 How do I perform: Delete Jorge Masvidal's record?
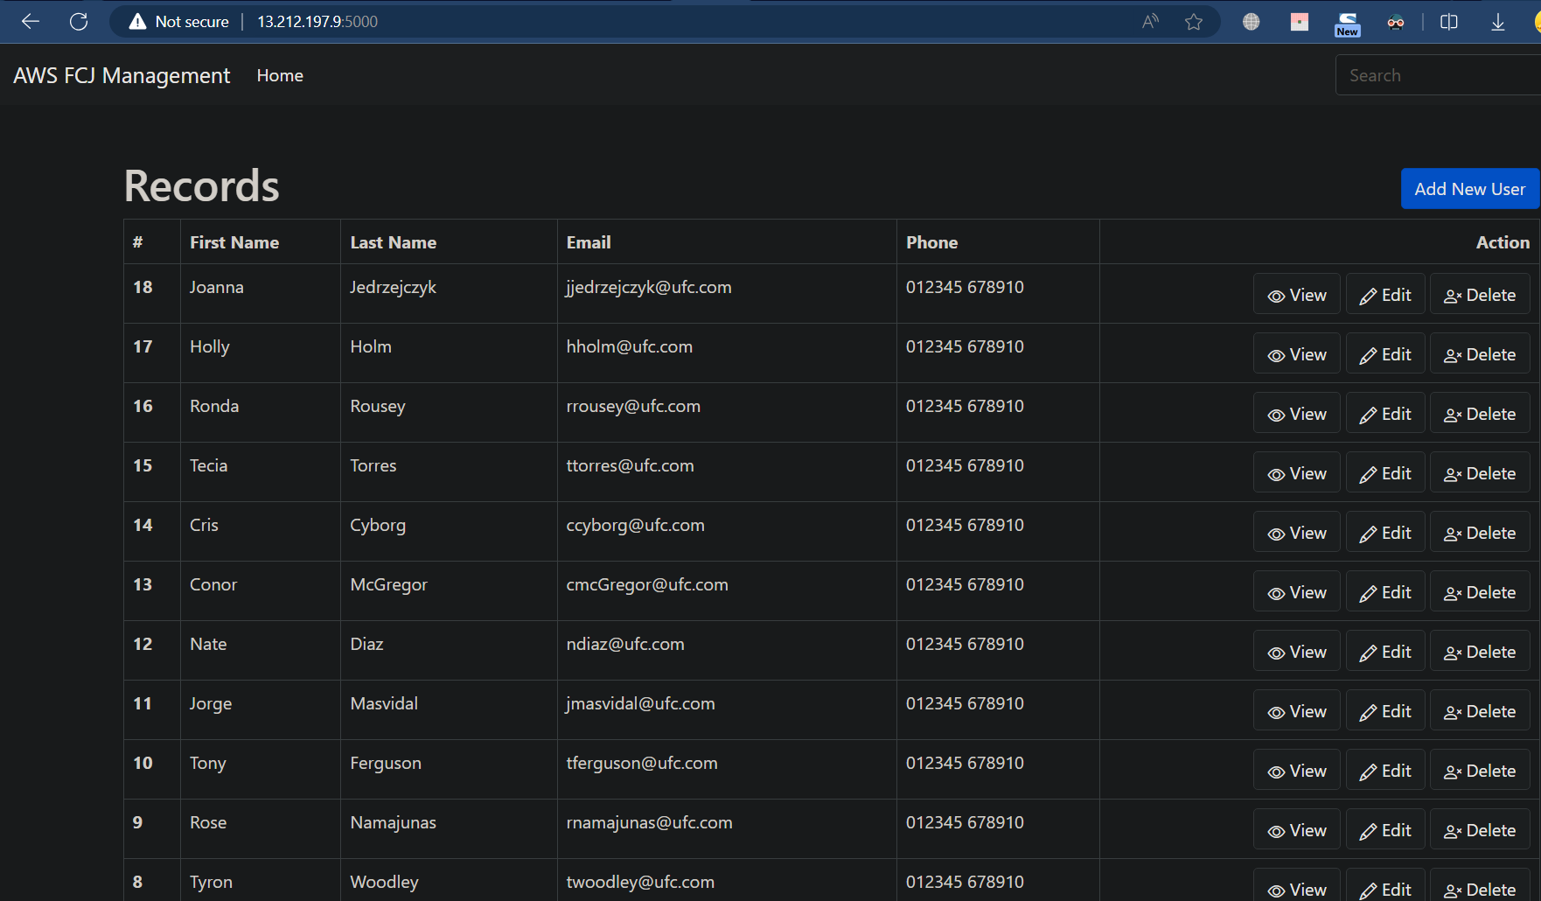[x=1480, y=711]
